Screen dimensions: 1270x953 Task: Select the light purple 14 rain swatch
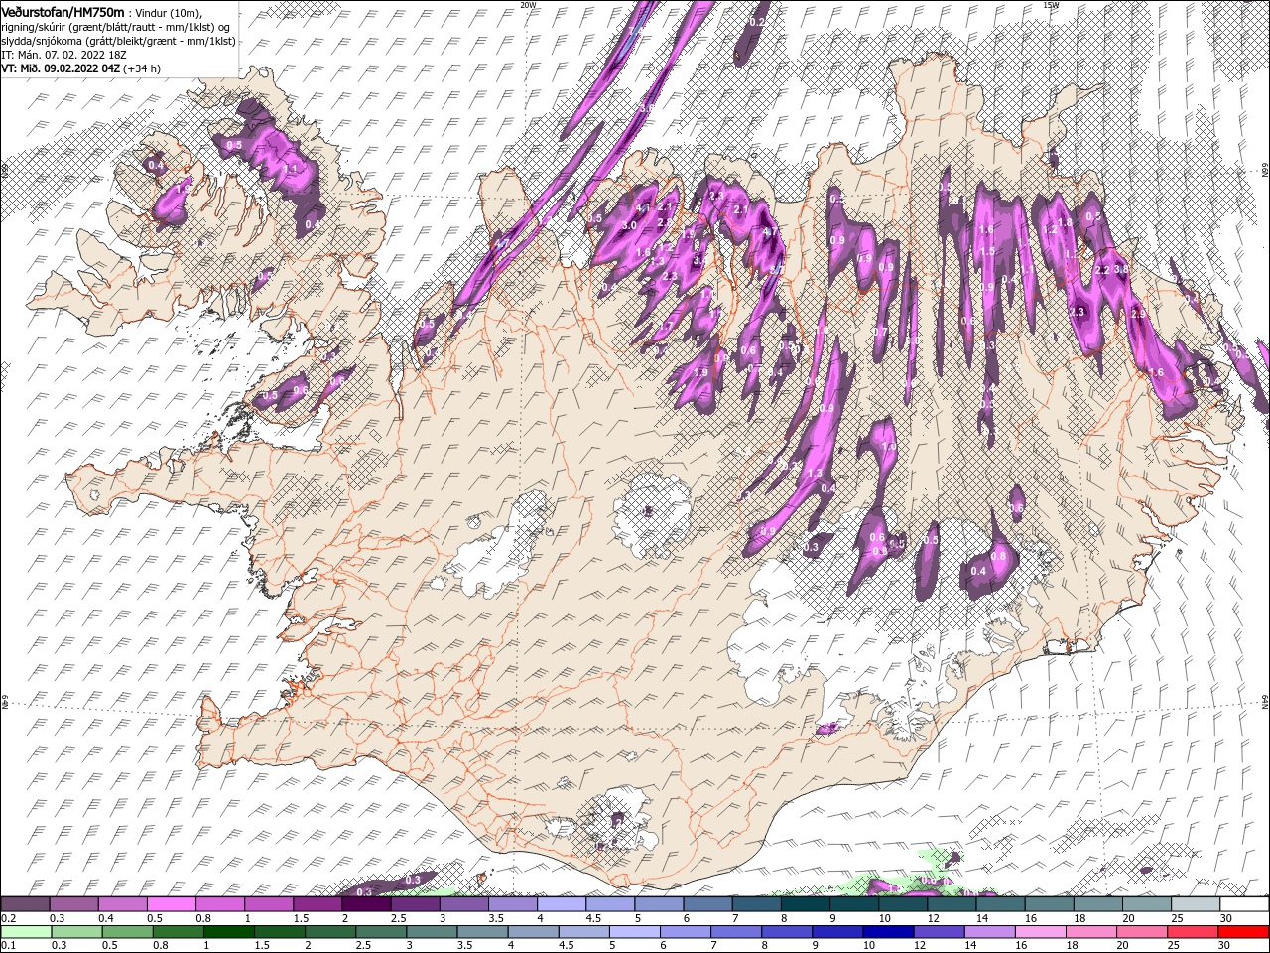click(989, 931)
